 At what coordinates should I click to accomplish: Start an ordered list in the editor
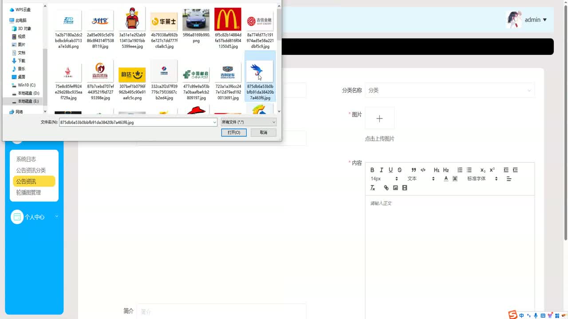460,170
